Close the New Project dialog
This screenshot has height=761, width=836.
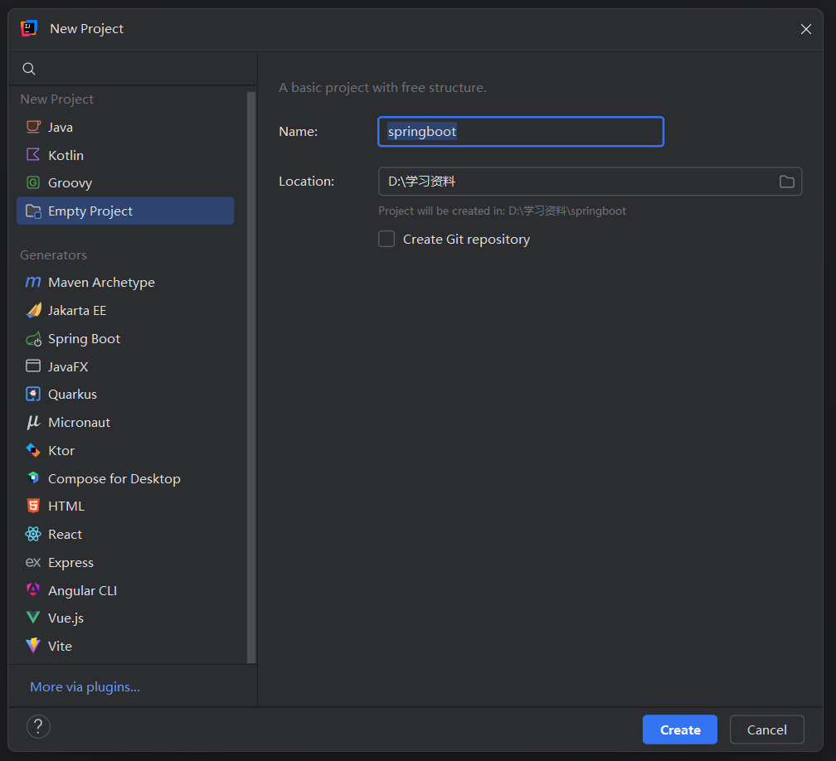point(805,29)
